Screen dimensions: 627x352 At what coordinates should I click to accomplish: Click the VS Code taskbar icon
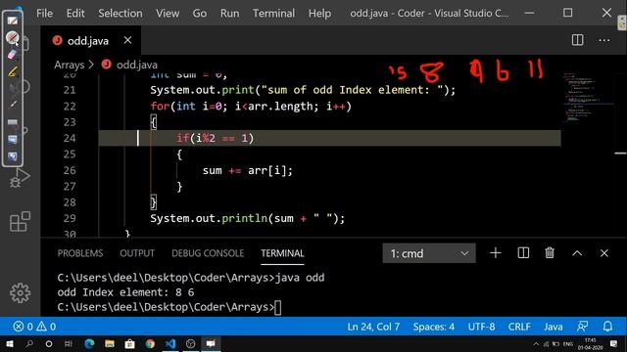(169, 343)
